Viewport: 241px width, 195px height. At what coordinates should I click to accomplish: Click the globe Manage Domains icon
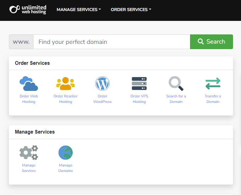pos(66,153)
